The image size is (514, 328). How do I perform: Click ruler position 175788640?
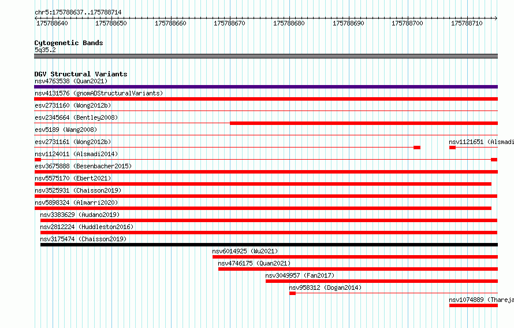52,23
